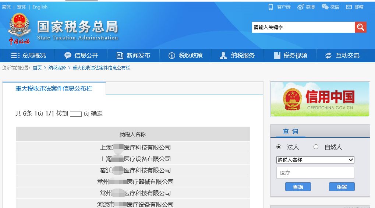Click the 重大税收违法案件信息公布栏 breadcrumb link

[x=101, y=68]
